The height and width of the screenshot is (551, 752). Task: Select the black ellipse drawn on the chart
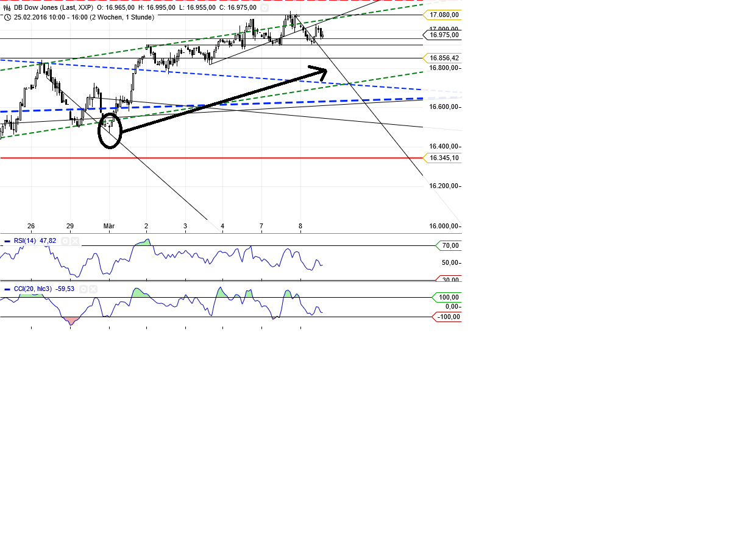(99, 131)
